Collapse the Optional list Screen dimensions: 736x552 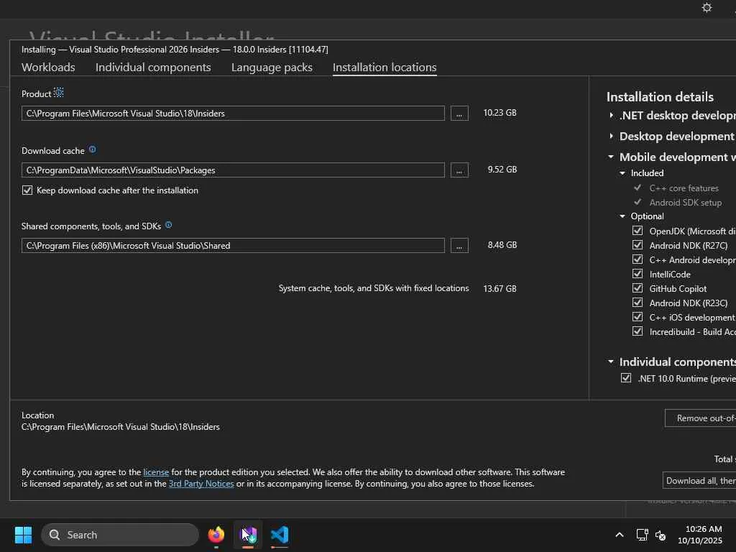(622, 216)
